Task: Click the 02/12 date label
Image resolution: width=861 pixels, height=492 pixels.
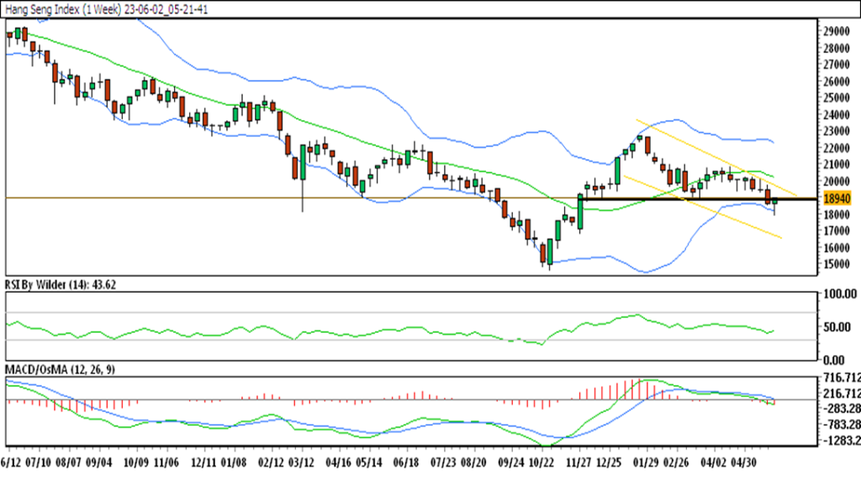Action: (271, 463)
